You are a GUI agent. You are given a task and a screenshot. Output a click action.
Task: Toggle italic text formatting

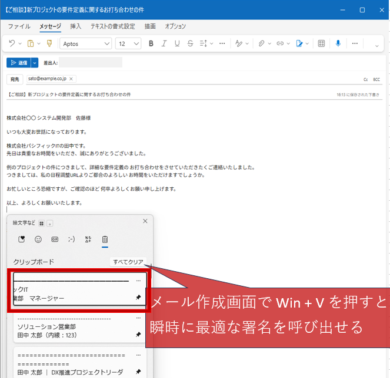(164, 43)
